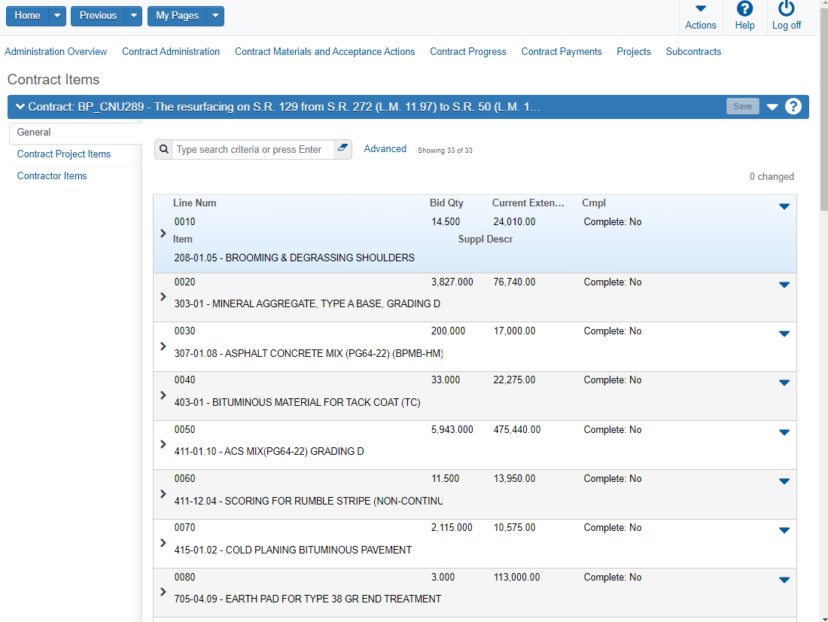The image size is (828, 622).
Task: Click the Previous button
Action: (x=98, y=16)
